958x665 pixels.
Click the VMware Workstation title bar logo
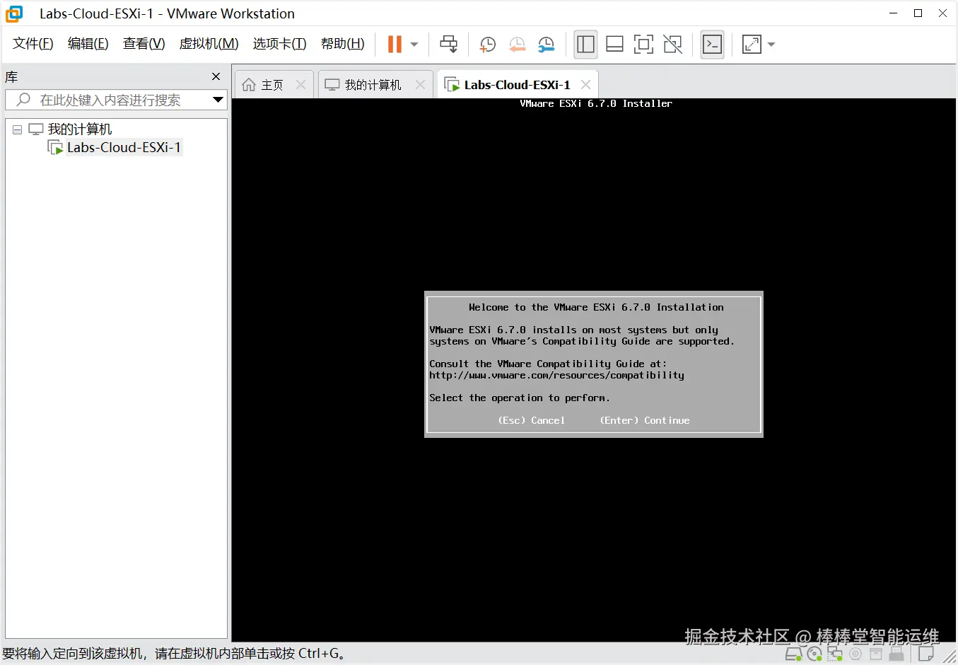pos(14,13)
